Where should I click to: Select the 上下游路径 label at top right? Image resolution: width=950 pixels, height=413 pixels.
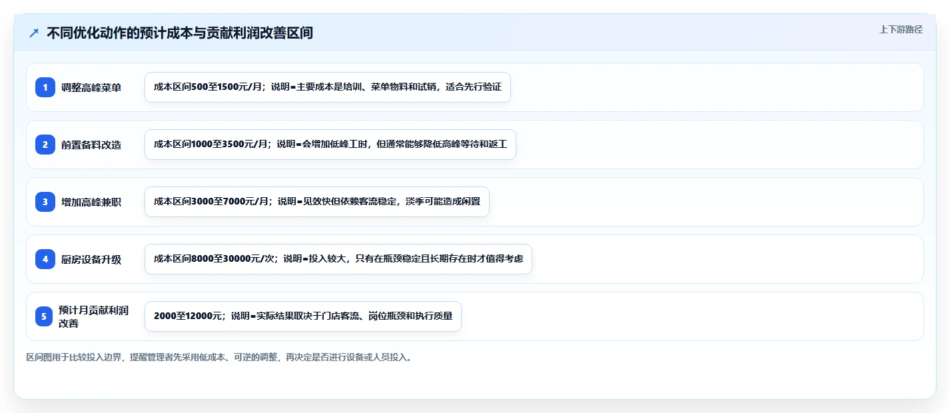(901, 29)
